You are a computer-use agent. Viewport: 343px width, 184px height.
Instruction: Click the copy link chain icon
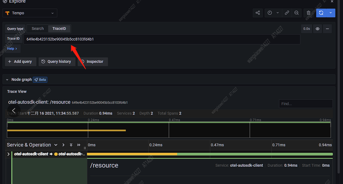pyautogui.click(x=287, y=13)
